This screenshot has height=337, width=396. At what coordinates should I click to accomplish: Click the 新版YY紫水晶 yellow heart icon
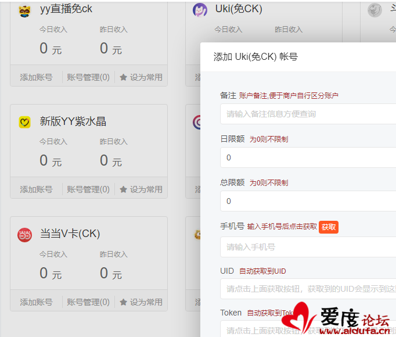click(24, 122)
